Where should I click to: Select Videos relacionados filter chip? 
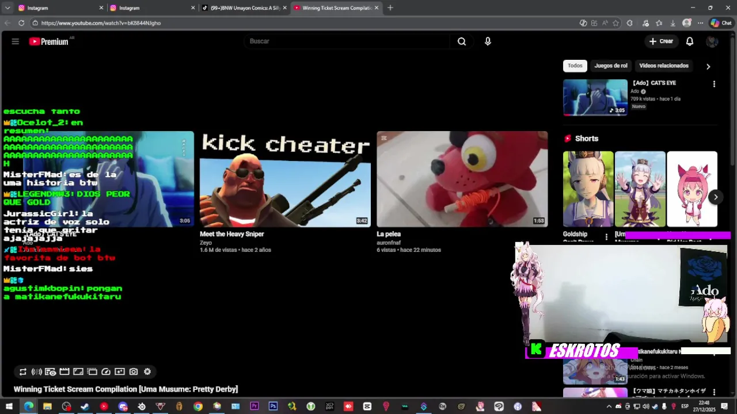[664, 66]
